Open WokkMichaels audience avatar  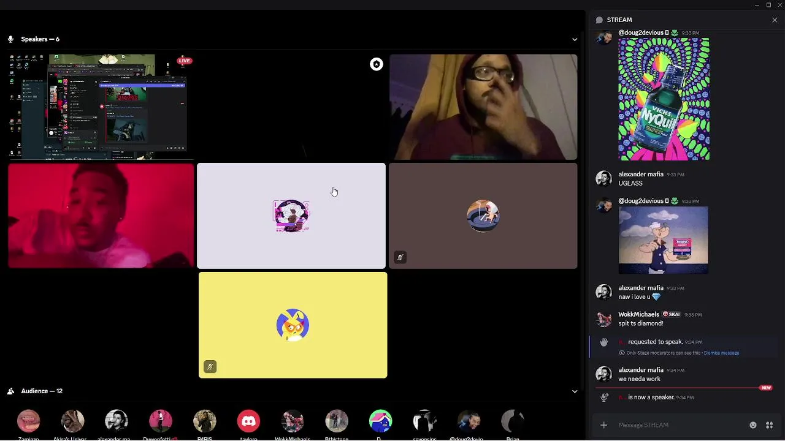click(293, 421)
